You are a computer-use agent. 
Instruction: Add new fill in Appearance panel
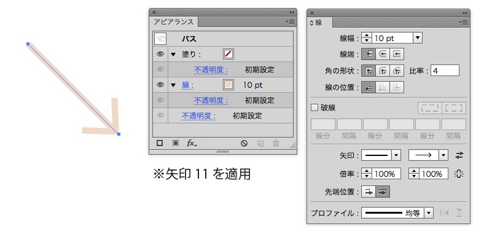click(176, 144)
